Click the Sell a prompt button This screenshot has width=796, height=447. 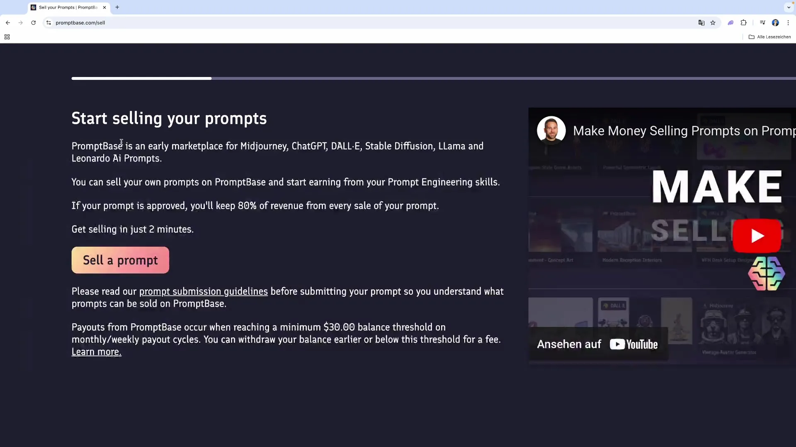[120, 260]
